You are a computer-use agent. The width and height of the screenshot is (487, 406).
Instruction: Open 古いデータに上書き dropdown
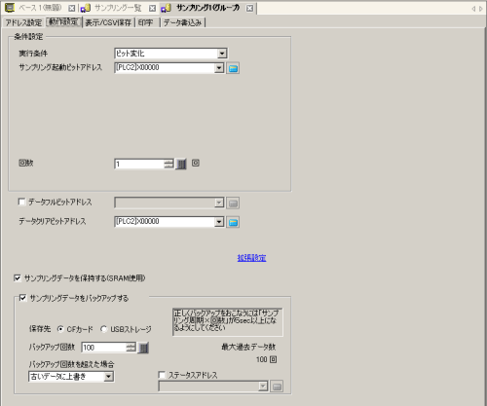point(108,377)
